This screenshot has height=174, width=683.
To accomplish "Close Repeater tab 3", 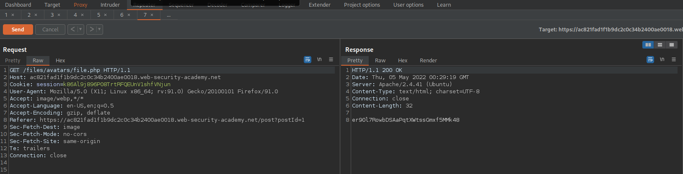I will (59, 15).
